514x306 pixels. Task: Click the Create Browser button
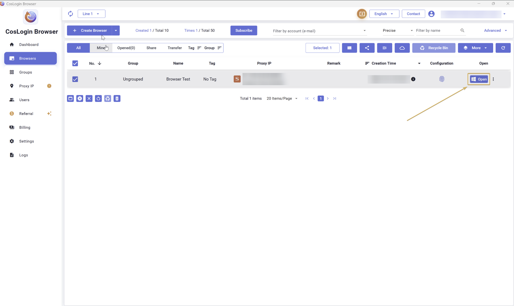coord(90,30)
